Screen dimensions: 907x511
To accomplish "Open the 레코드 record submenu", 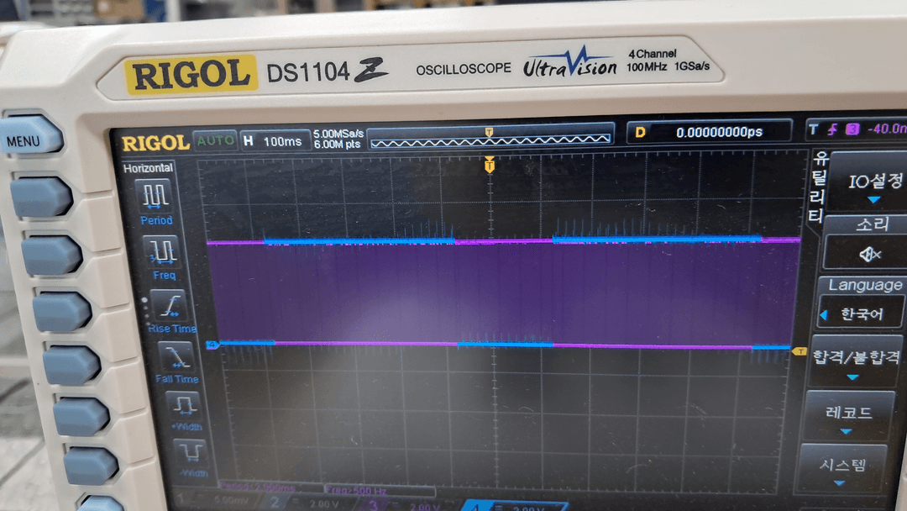I will tap(848, 418).
